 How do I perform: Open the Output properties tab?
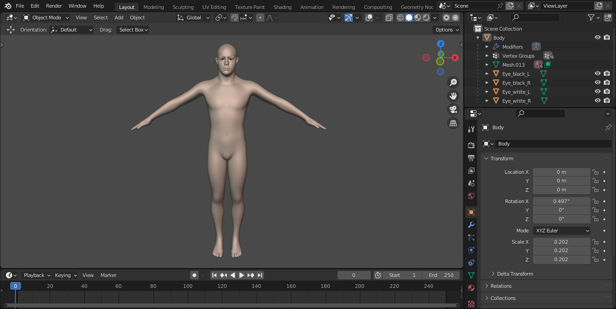coord(471,158)
